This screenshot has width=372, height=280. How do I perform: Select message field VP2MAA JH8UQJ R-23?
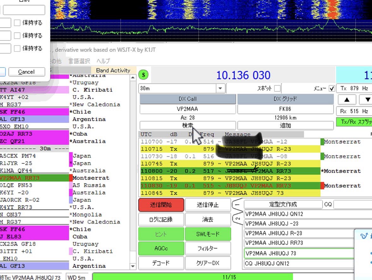[x=299, y=233]
